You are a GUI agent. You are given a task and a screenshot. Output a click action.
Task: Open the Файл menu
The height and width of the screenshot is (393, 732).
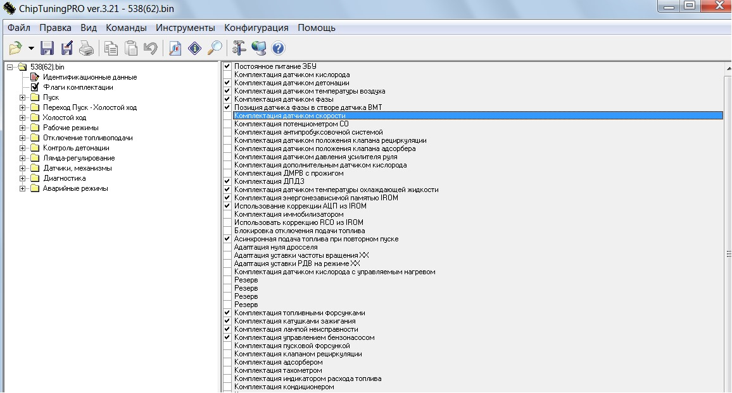[18, 28]
